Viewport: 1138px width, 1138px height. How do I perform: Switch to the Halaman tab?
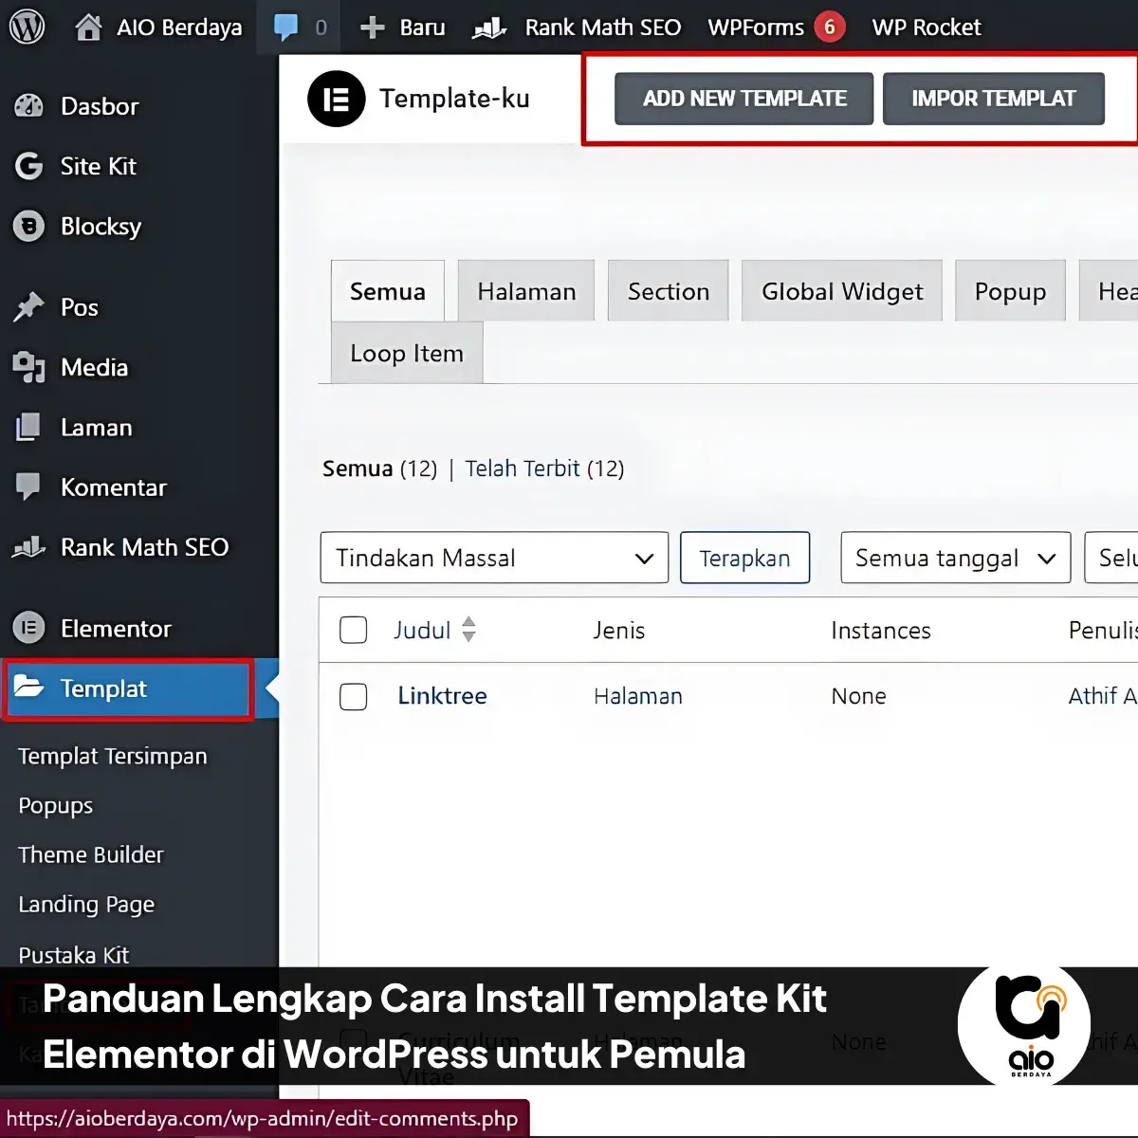(526, 291)
